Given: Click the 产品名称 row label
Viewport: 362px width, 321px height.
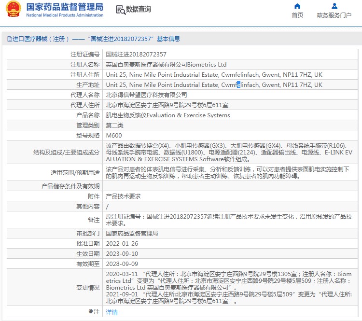Looking at the screenshot, I should [88, 115].
